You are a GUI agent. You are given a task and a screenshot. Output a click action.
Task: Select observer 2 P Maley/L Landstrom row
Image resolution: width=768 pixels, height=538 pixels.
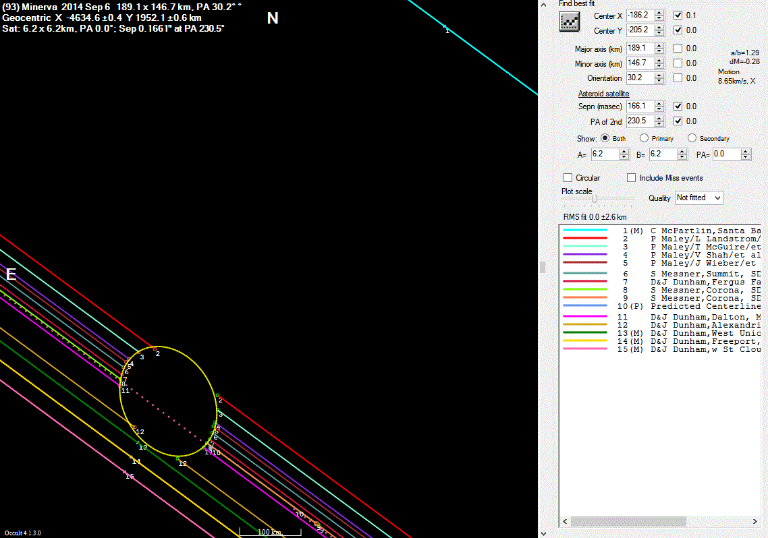tap(661, 239)
